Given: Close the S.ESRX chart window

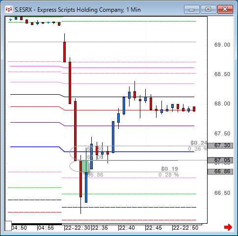Looking at the screenshot, I should (225, 9).
